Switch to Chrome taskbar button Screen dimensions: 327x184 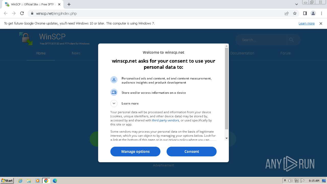tap(46, 181)
